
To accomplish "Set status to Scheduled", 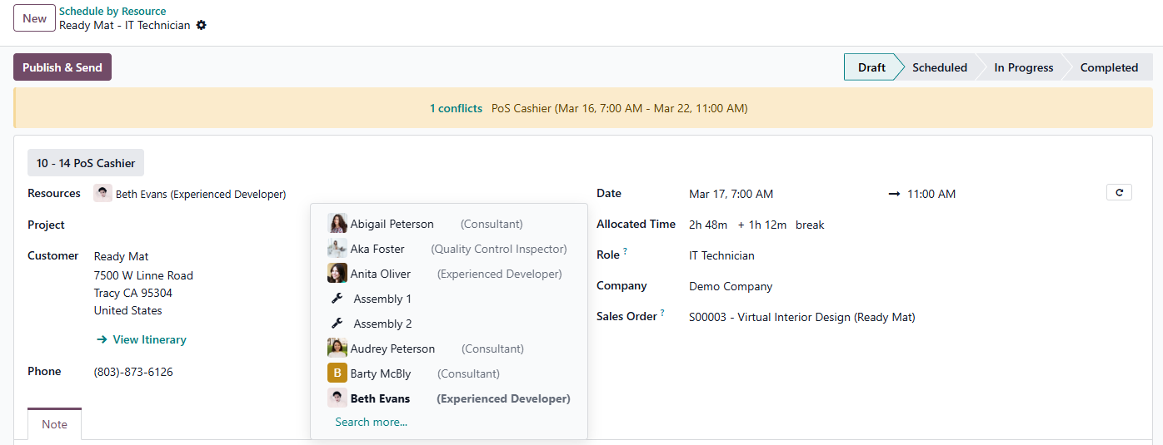I will pos(939,67).
